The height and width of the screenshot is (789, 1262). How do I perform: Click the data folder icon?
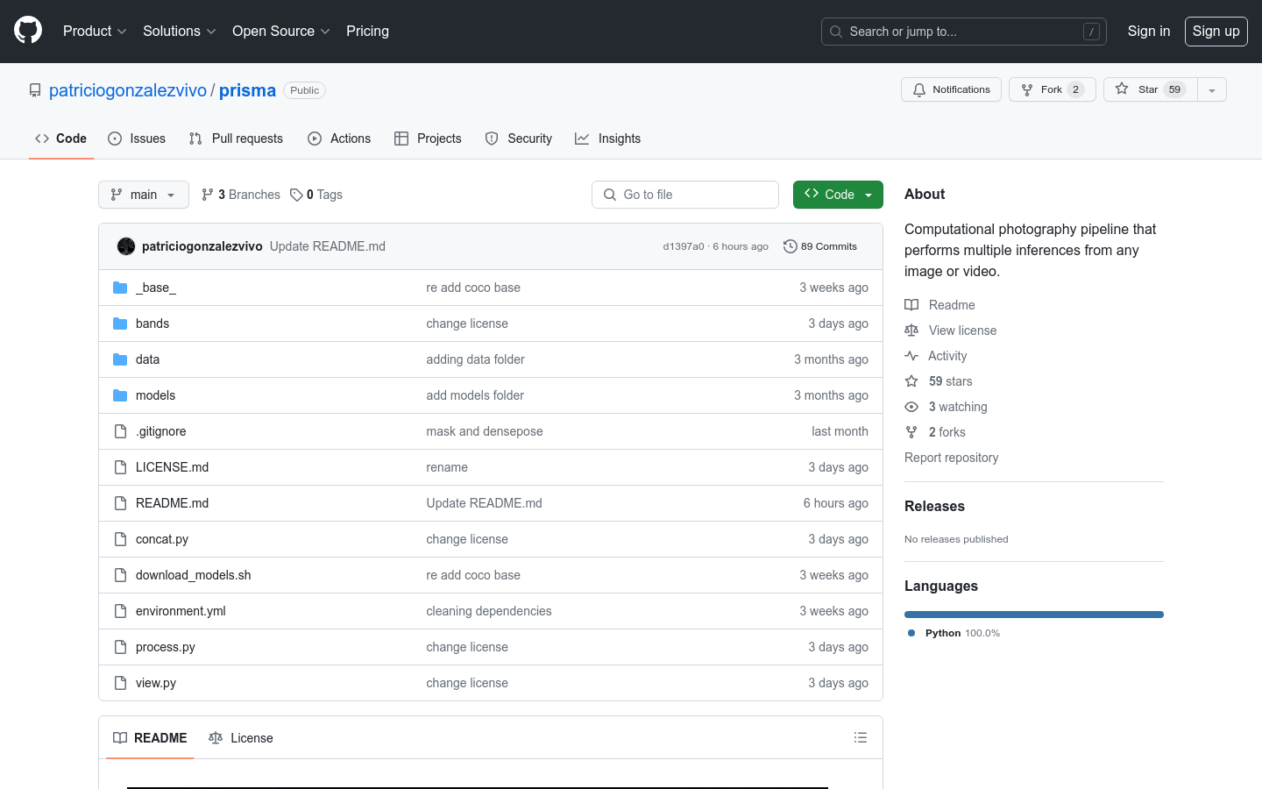[120, 359]
